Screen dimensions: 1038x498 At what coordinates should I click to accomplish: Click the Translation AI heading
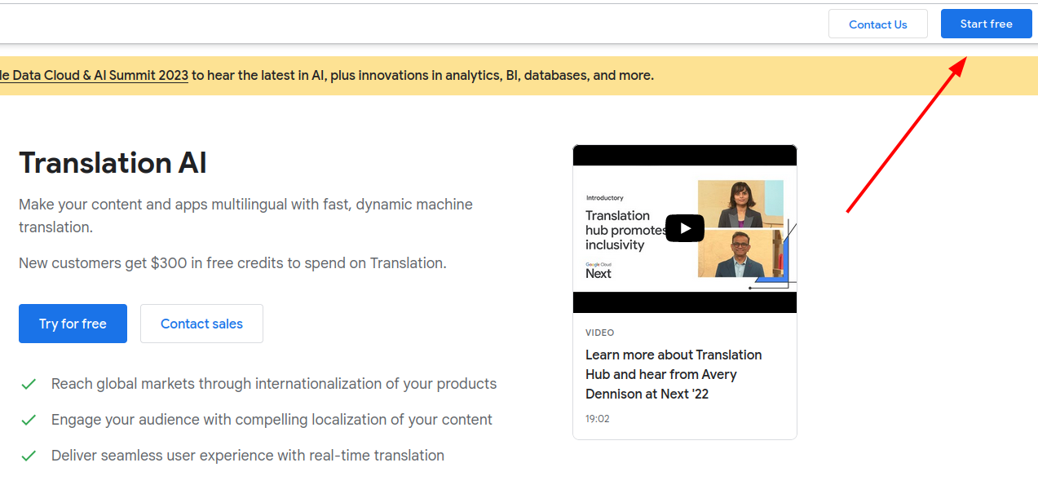pyautogui.click(x=113, y=163)
